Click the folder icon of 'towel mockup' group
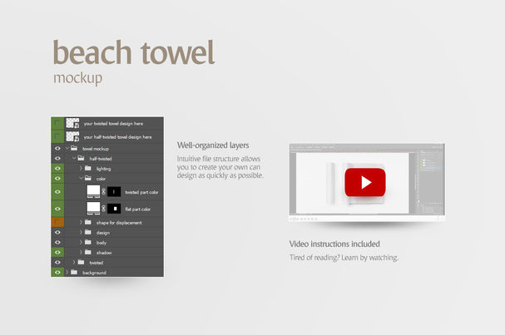505x335 pixels. 74,148
